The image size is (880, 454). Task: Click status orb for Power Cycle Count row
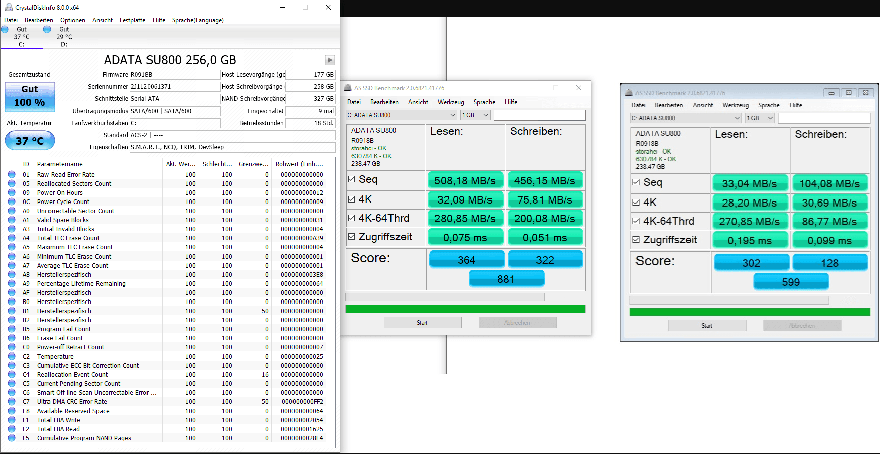click(x=12, y=201)
